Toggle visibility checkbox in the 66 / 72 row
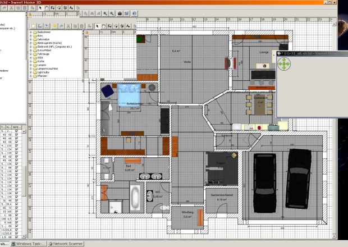This screenshot has width=348, height=247. coord(16,208)
